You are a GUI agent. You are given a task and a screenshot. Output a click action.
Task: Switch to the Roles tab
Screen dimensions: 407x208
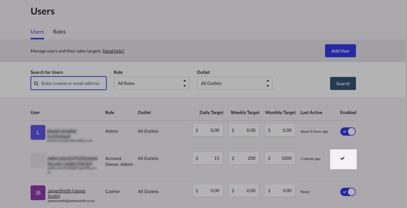click(x=59, y=32)
